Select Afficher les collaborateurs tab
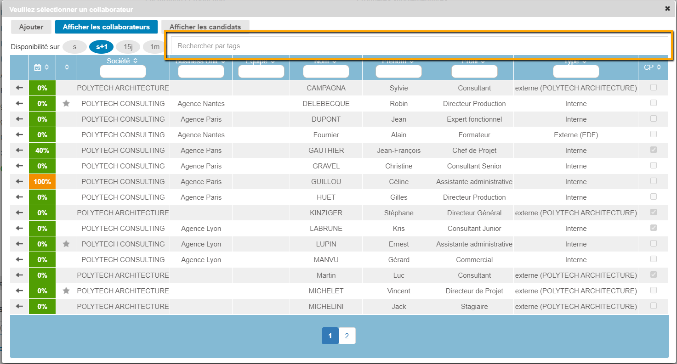677x364 pixels. pos(106,27)
